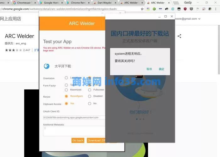The width and height of the screenshot is (220, 157).
Task: Close the Android app window
Action: (172, 16)
